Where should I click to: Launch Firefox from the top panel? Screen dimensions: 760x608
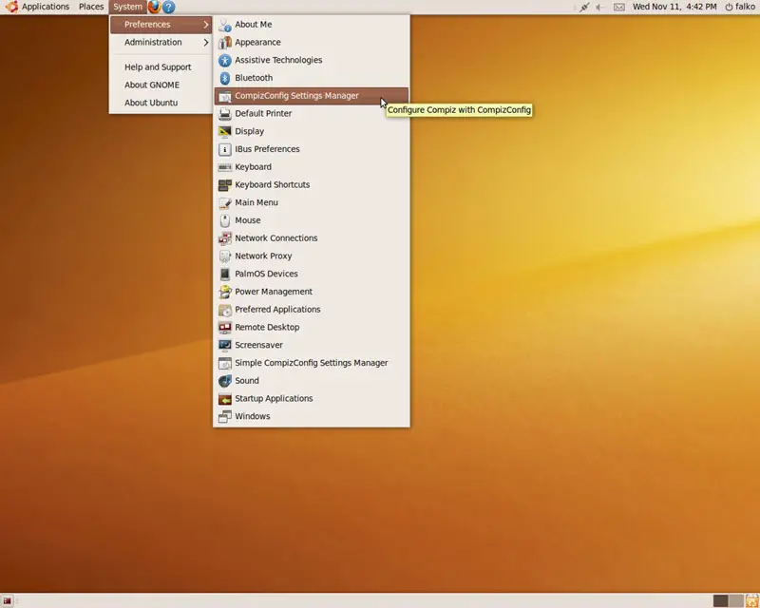click(x=154, y=7)
